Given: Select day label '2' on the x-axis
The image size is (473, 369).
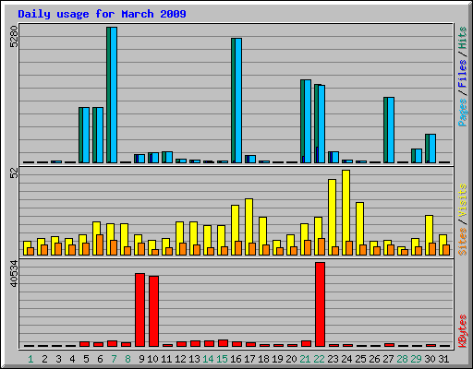Looking at the screenshot, I should (44, 359).
